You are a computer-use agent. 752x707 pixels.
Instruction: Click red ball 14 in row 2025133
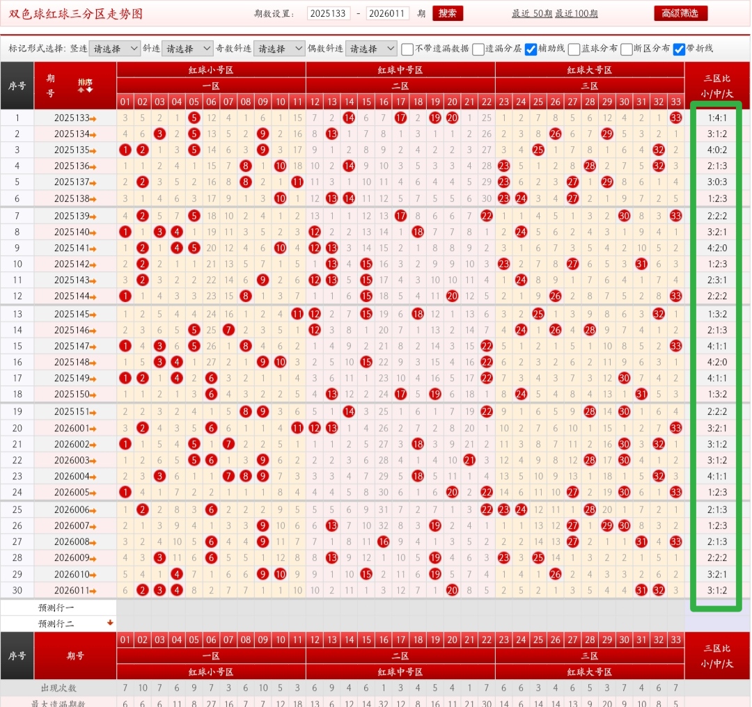point(349,118)
